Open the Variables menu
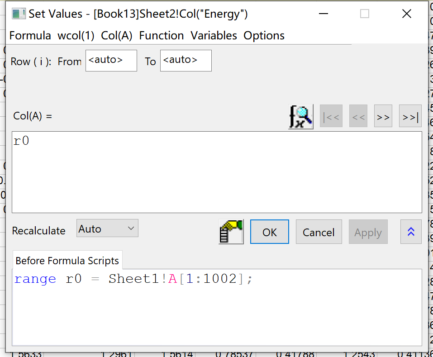This screenshot has width=433, height=357. tap(214, 36)
